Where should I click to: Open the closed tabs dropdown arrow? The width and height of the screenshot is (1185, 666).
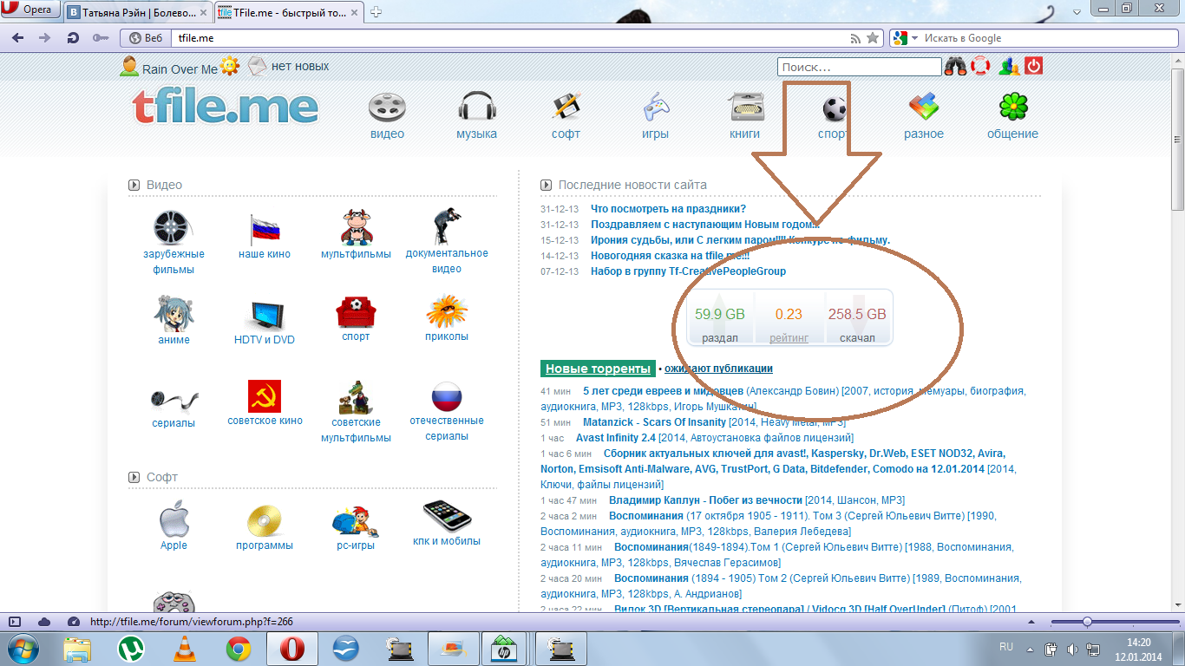(1077, 10)
